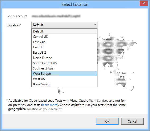This screenshot has height=131, width=150.
Task: Pick the East US location option
Action: [x=64, y=47]
